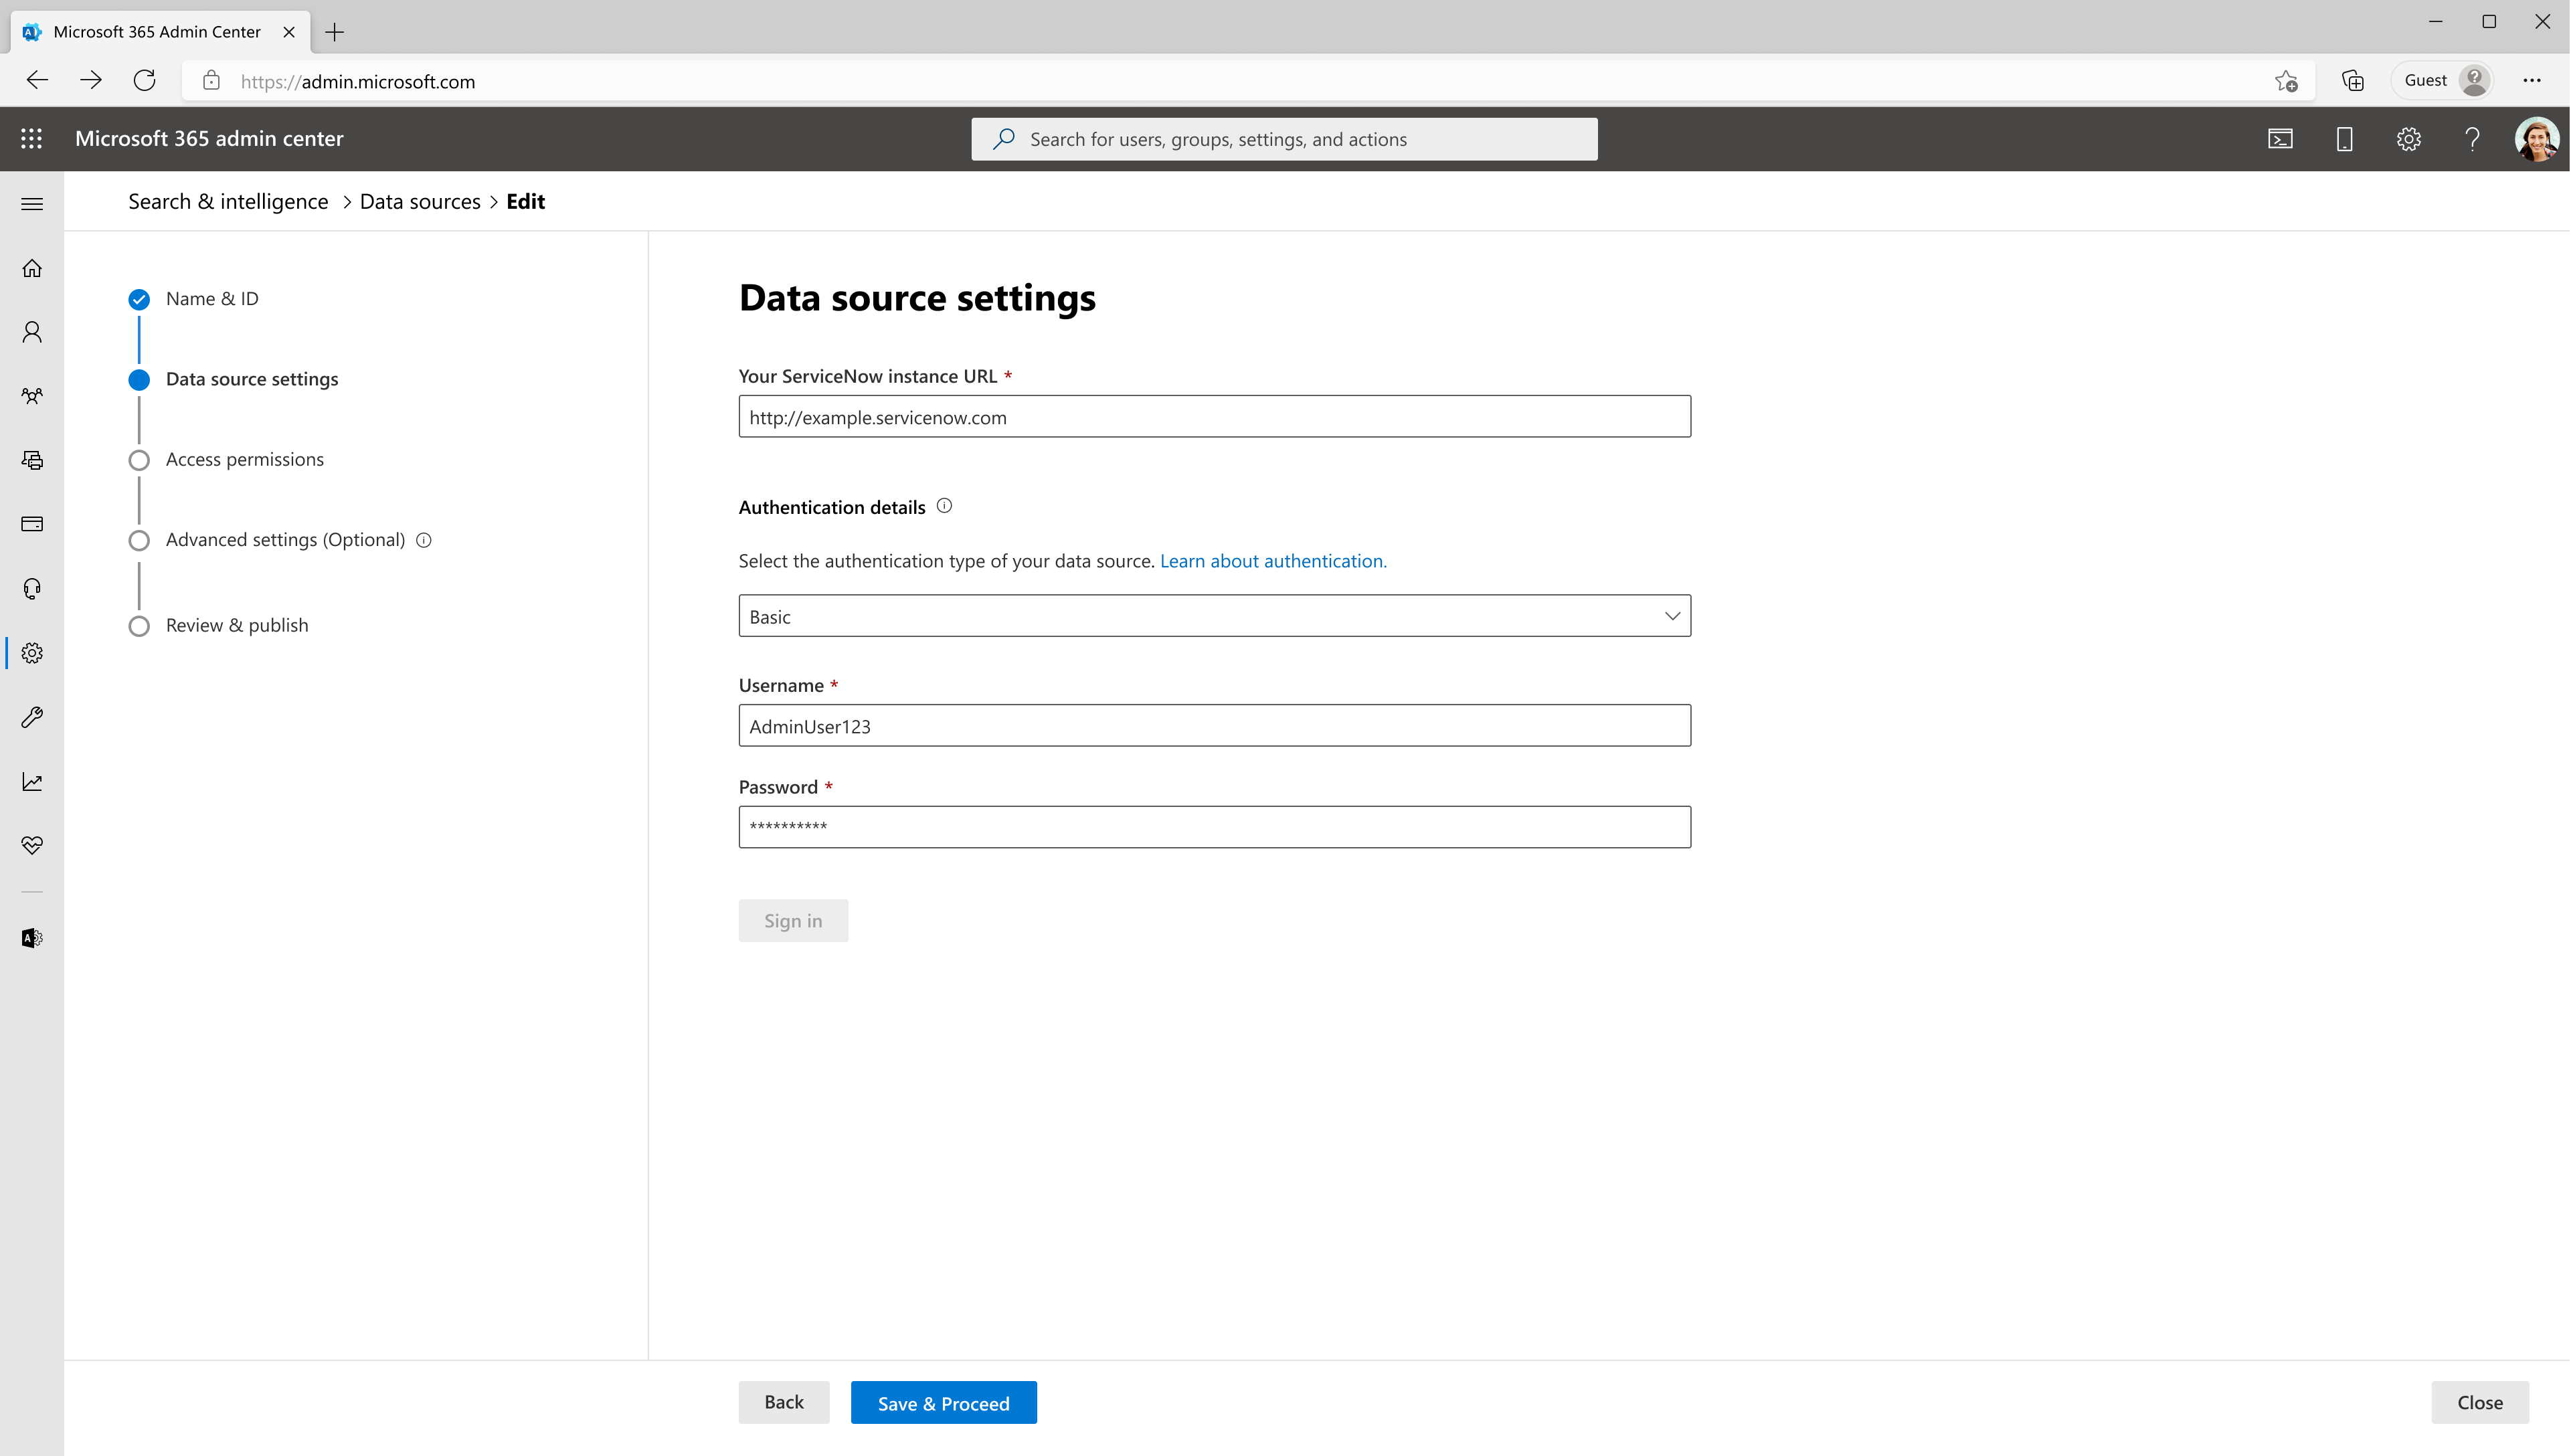Image resolution: width=2571 pixels, height=1456 pixels.
Task: Expand the Basic authentication type dropdown
Action: coord(1214,616)
